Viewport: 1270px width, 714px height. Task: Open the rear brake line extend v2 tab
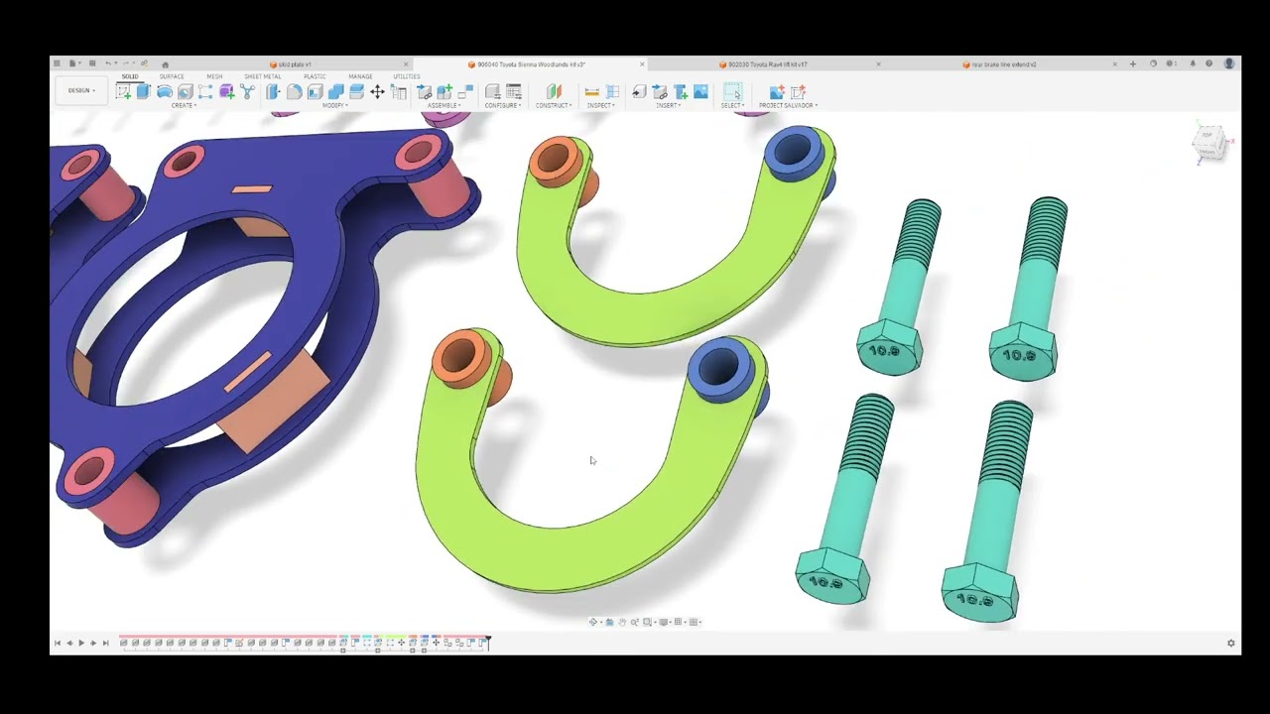[x=1002, y=64]
